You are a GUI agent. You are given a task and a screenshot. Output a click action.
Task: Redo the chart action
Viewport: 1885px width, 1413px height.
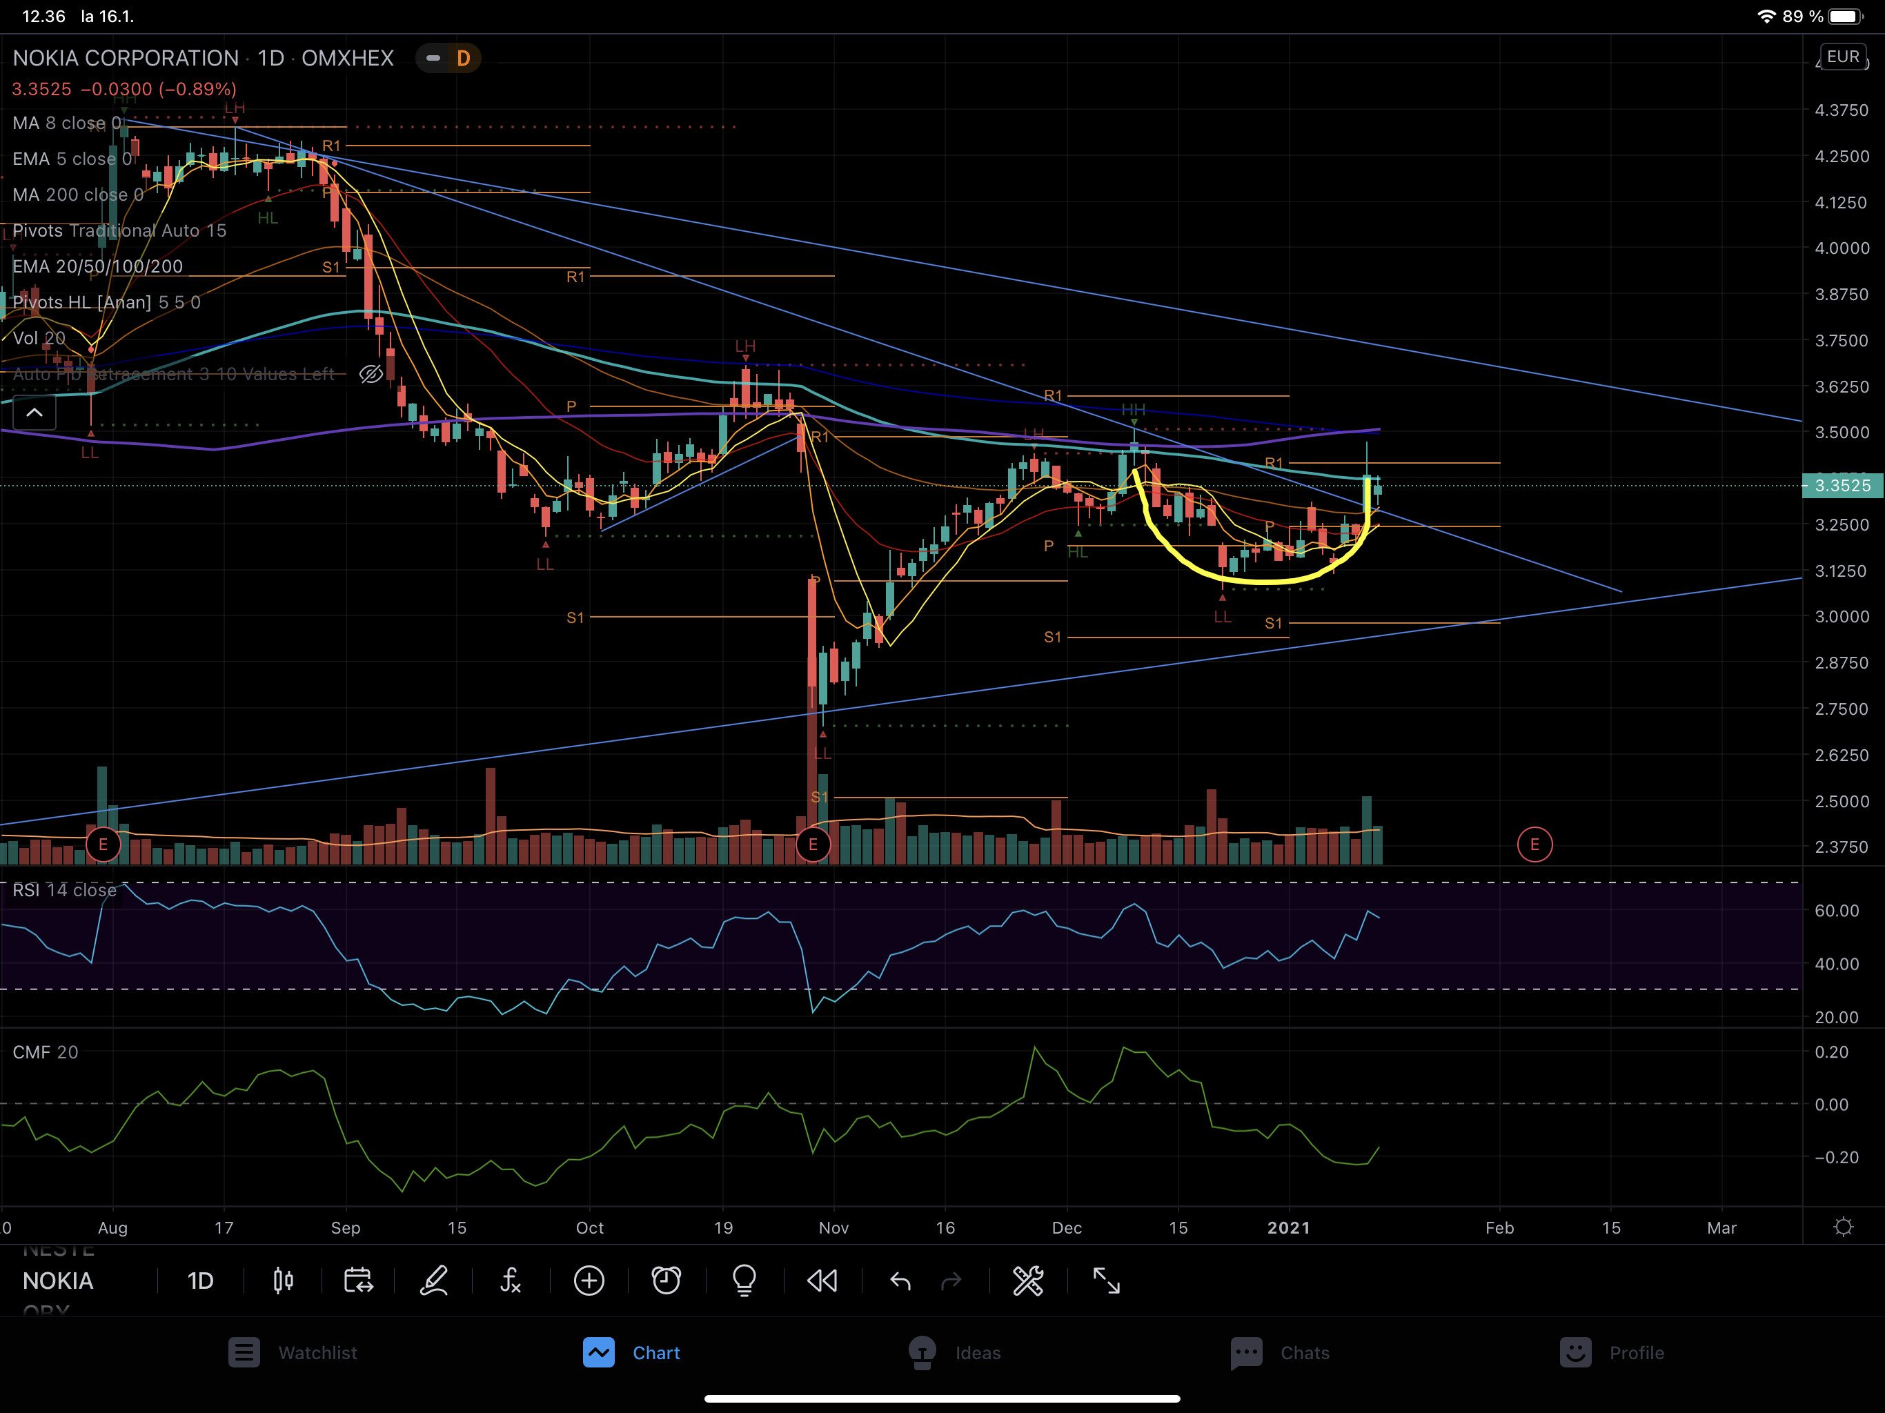point(951,1281)
